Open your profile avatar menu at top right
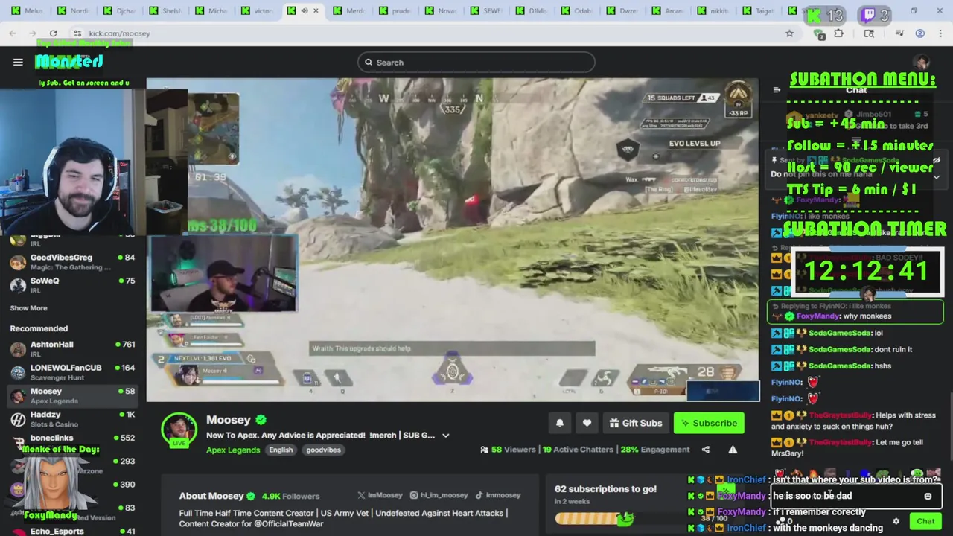 (922, 63)
